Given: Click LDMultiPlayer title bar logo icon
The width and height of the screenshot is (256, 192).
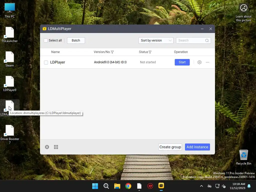Looking at the screenshot, I should (44, 29).
